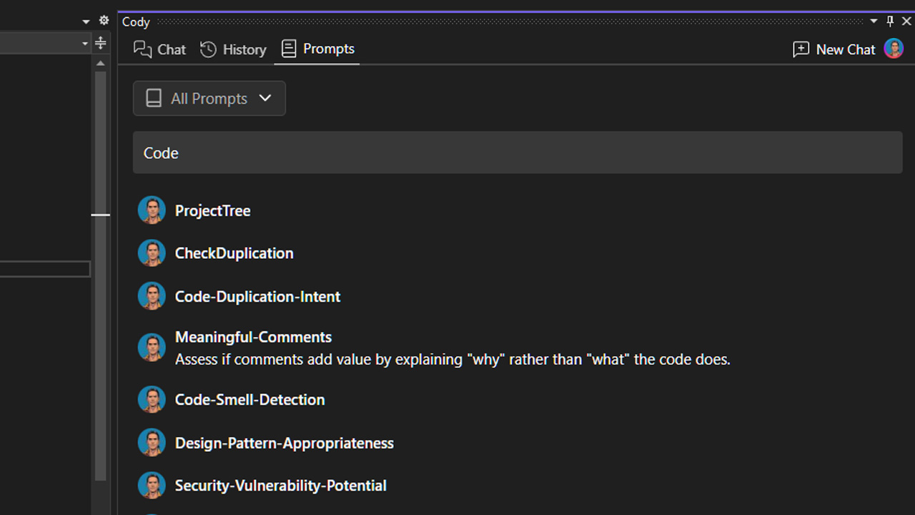Viewport: 915px width, 515px height.
Task: Select the Prompts tab
Action: [x=318, y=49]
